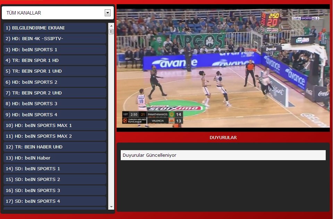Choose 17) SD: beIN SPORTS 4

click(x=55, y=201)
